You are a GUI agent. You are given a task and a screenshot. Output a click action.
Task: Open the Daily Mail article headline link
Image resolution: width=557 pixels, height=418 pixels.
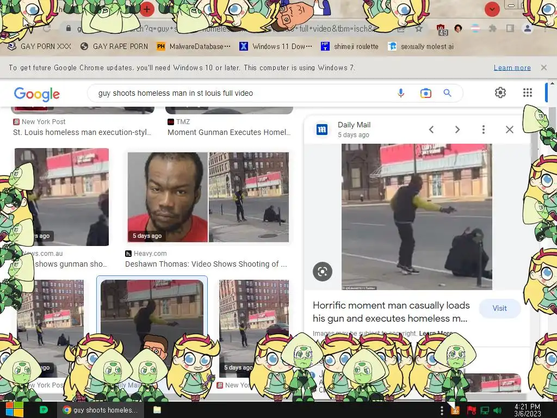tap(391, 312)
